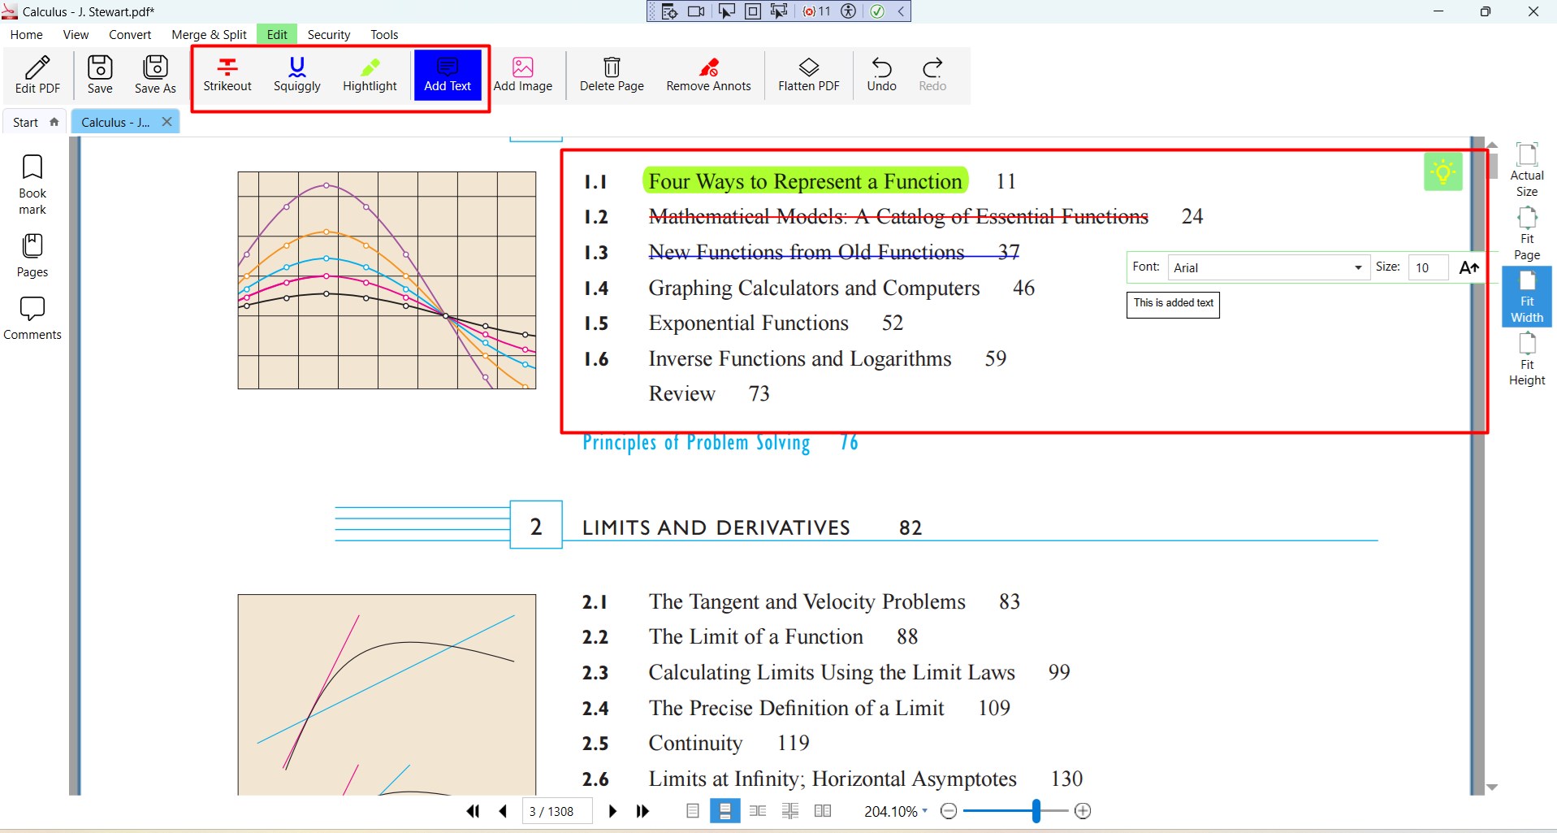
Task: Open the Pages panel
Action: [x=31, y=254]
